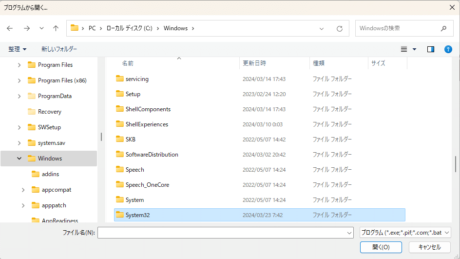Select addins in navigation tree

click(51, 174)
